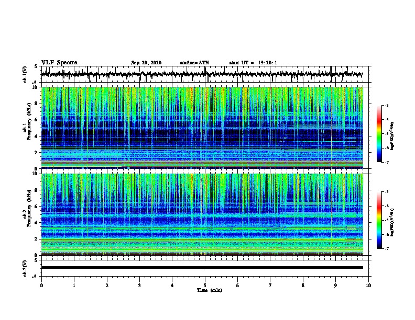Image resolution: width=415 pixels, height=320 pixels.
Task: Click the "-3" tick on ch.1 color bar
Action: [x=387, y=105]
